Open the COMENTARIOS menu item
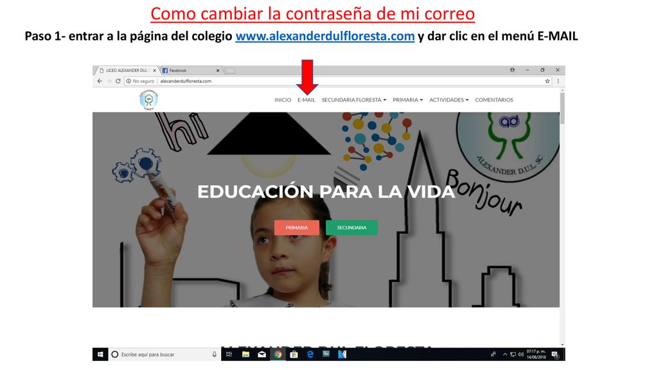Viewport: 658px width, 370px height. pos(494,100)
